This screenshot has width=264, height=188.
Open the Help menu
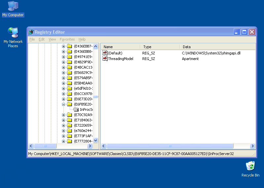pos(82,39)
